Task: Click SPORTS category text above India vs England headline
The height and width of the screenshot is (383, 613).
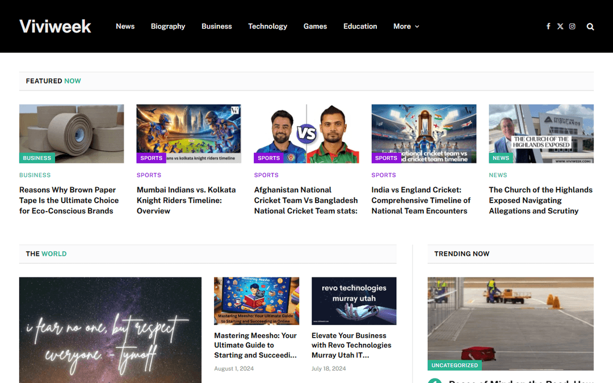Action: (x=384, y=175)
